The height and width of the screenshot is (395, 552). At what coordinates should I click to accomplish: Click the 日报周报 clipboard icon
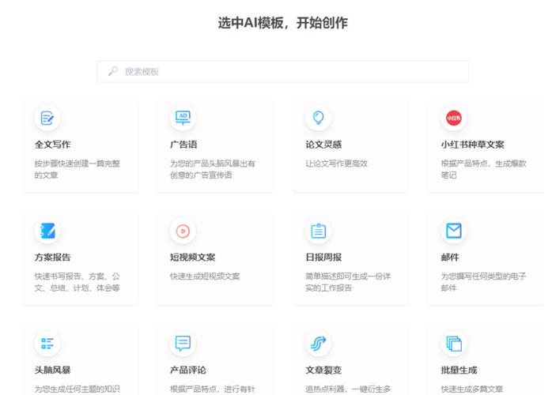(x=319, y=231)
